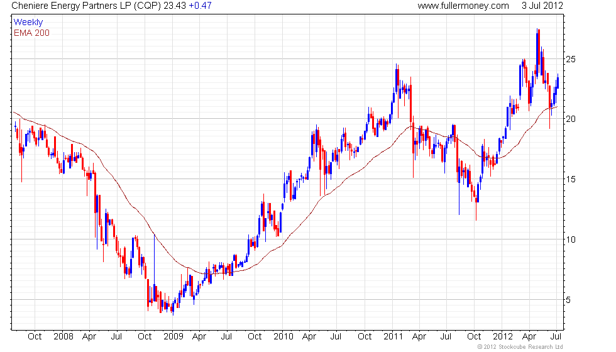The height and width of the screenshot is (352, 616).
Task: Click the x-axis label 2012
Action: click(x=503, y=337)
